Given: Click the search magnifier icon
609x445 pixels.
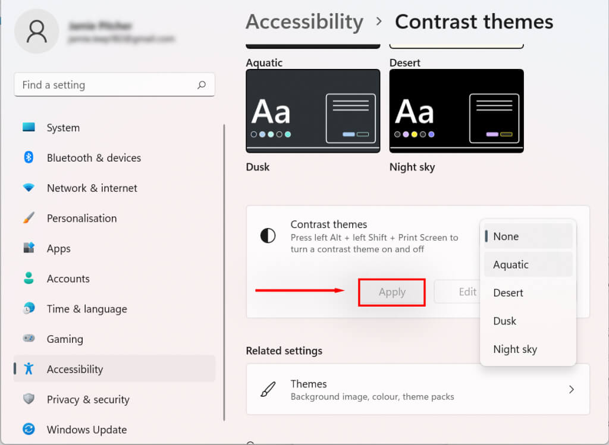Looking at the screenshot, I should (x=202, y=85).
